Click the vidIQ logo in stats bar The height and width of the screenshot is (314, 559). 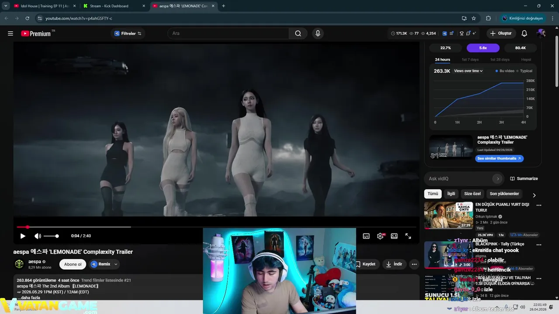[445, 34]
